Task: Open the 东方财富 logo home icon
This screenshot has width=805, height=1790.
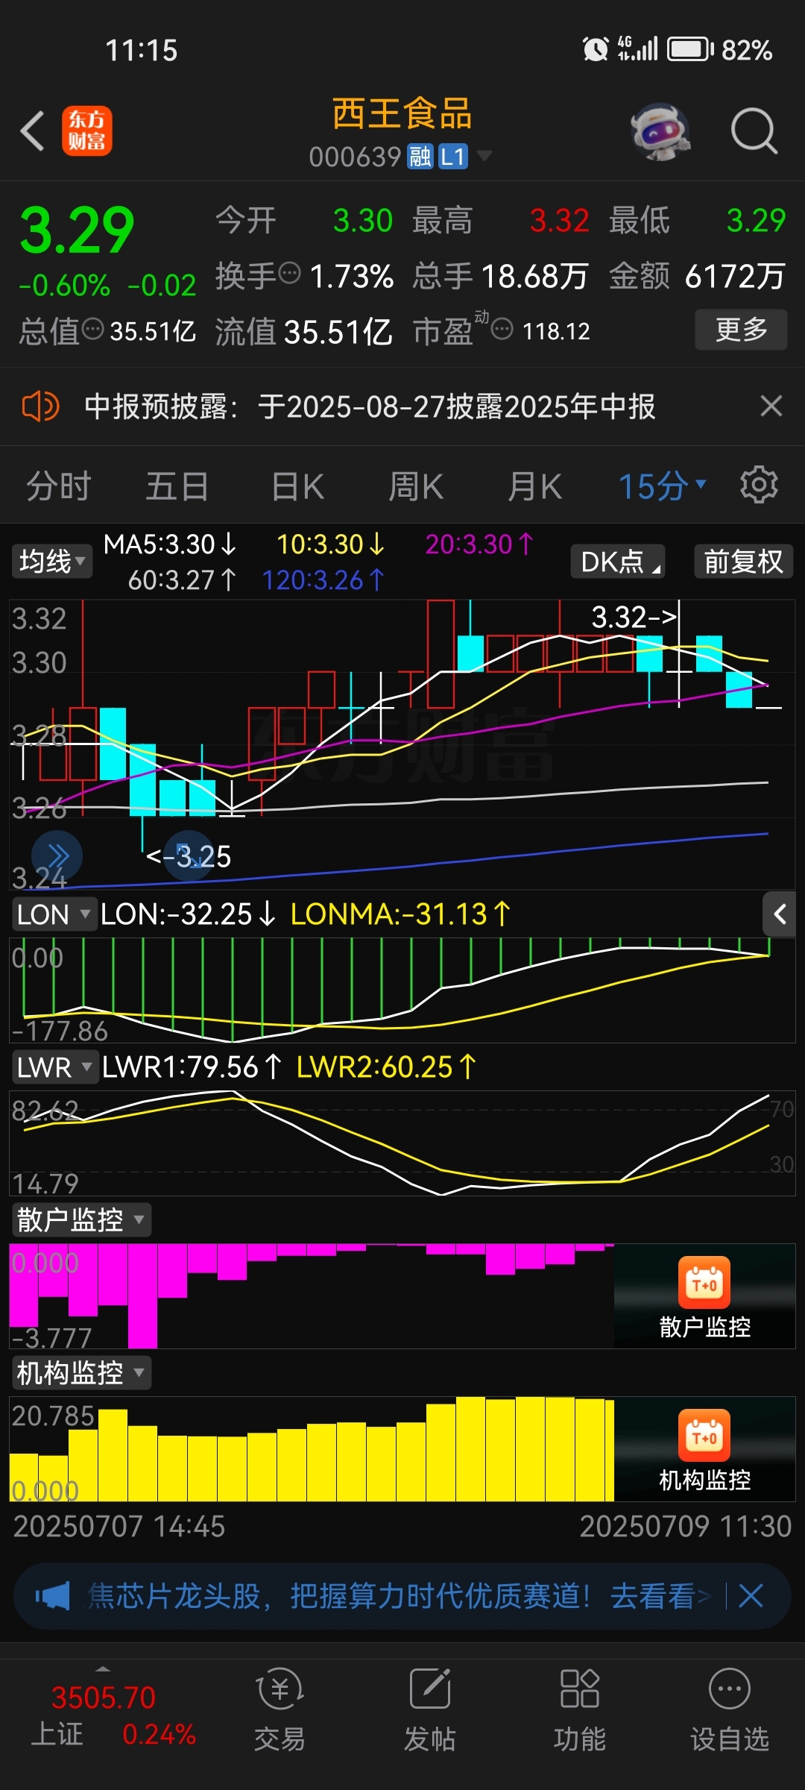Action: pyautogui.click(x=86, y=131)
